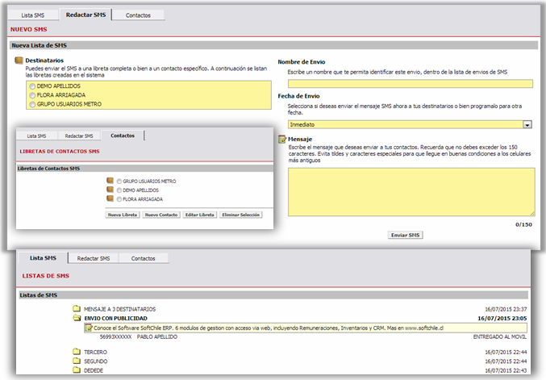Click the Eliminar Selección button

click(x=240, y=215)
